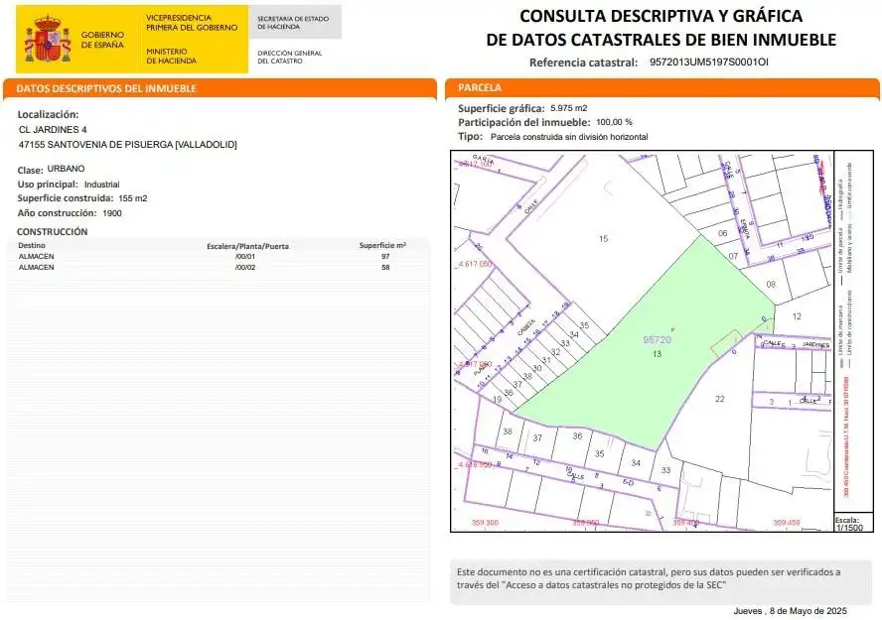Click the 'Referencia catastral:' label
The width and height of the screenshot is (882, 620).
(583, 62)
